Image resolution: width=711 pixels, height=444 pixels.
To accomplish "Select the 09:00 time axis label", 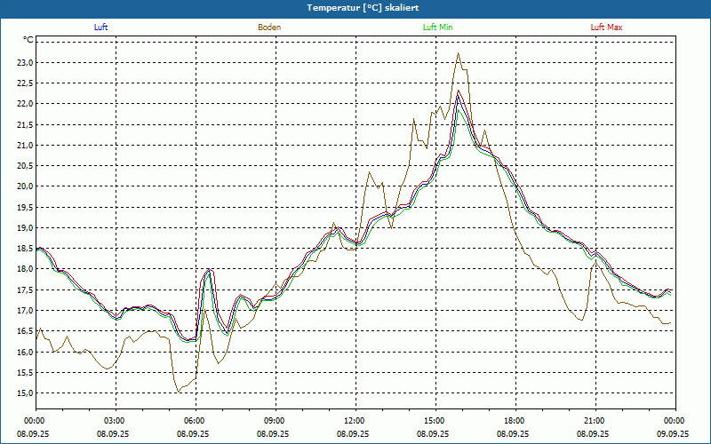I will (x=275, y=421).
